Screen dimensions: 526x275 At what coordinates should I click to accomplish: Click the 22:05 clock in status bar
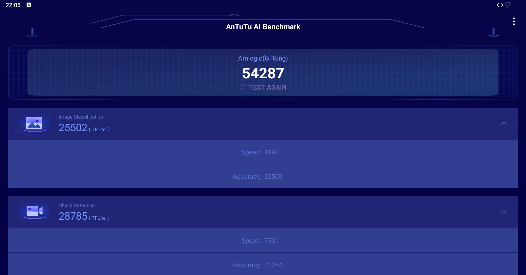pyautogui.click(x=13, y=5)
